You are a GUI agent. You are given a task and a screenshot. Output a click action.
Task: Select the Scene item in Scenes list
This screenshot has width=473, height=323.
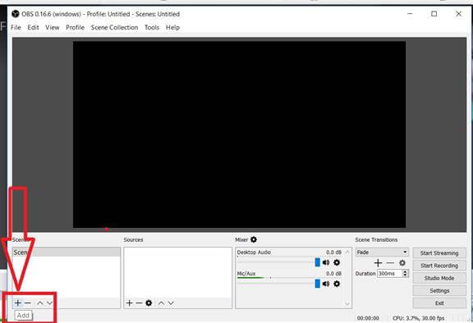(67, 252)
